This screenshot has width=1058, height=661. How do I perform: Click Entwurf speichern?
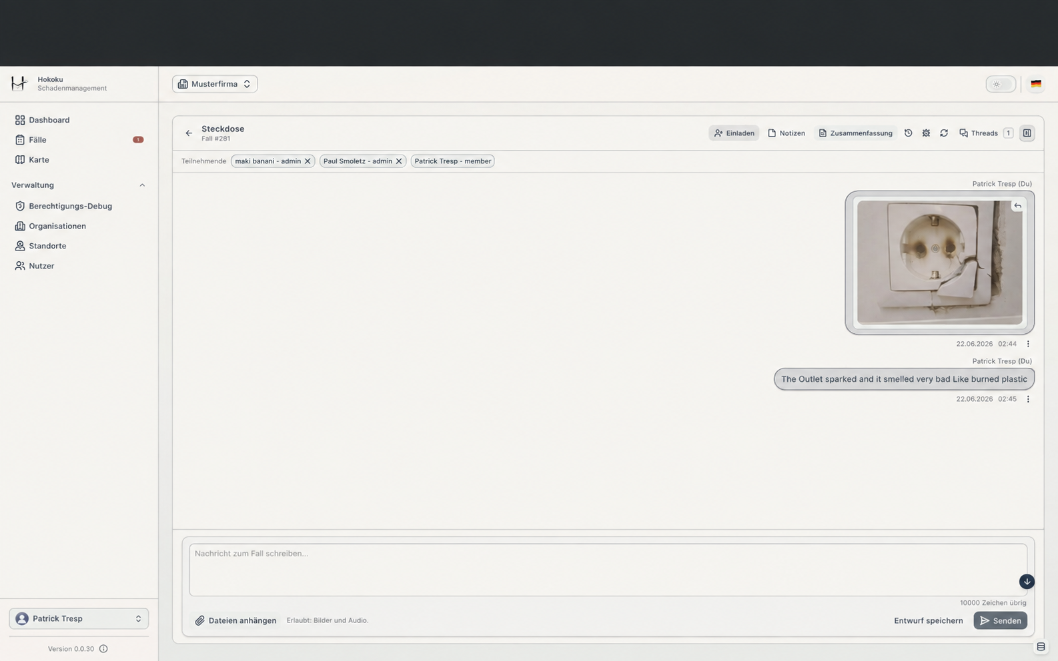click(928, 620)
